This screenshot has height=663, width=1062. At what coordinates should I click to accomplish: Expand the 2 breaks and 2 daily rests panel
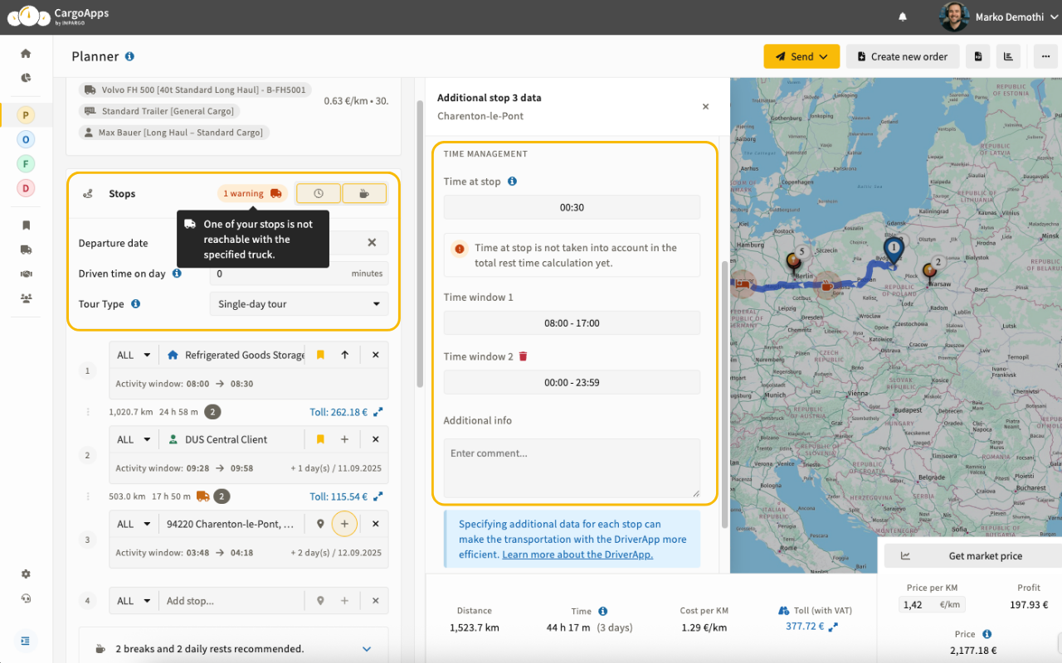[366, 649]
